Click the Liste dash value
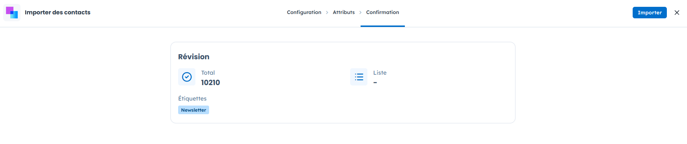The width and height of the screenshot is (687, 144). (x=375, y=83)
